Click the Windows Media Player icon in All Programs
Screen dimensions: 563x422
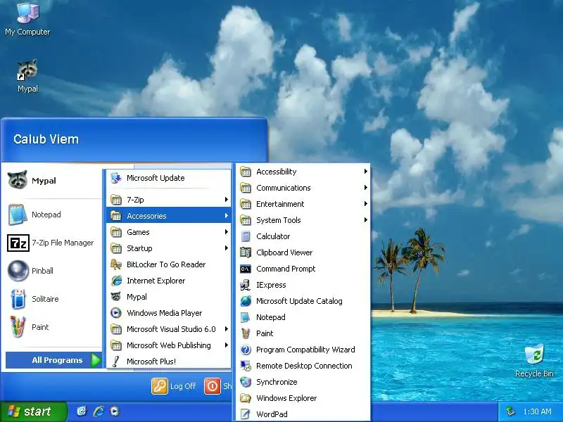point(116,313)
